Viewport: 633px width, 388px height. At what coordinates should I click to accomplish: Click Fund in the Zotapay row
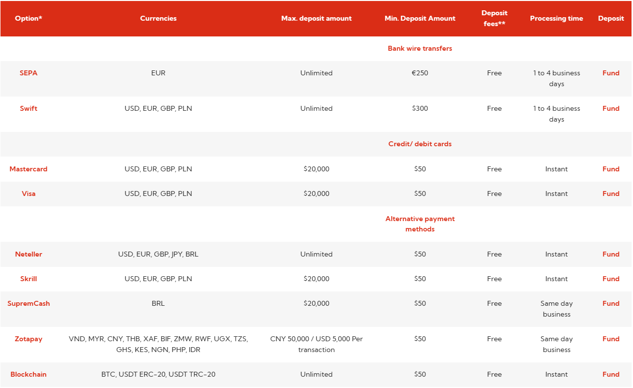click(611, 339)
